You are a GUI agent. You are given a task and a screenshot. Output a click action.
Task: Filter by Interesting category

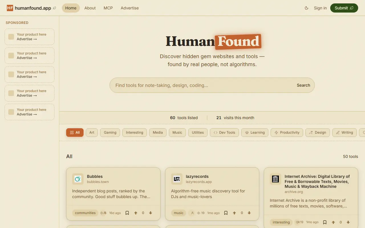point(135,133)
